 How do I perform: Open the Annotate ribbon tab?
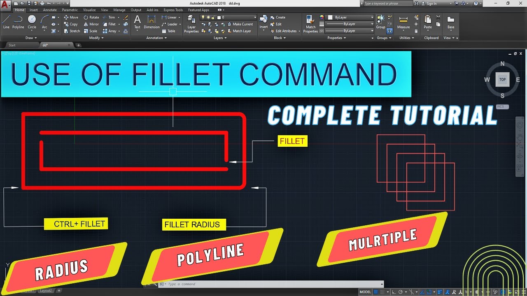[50, 10]
